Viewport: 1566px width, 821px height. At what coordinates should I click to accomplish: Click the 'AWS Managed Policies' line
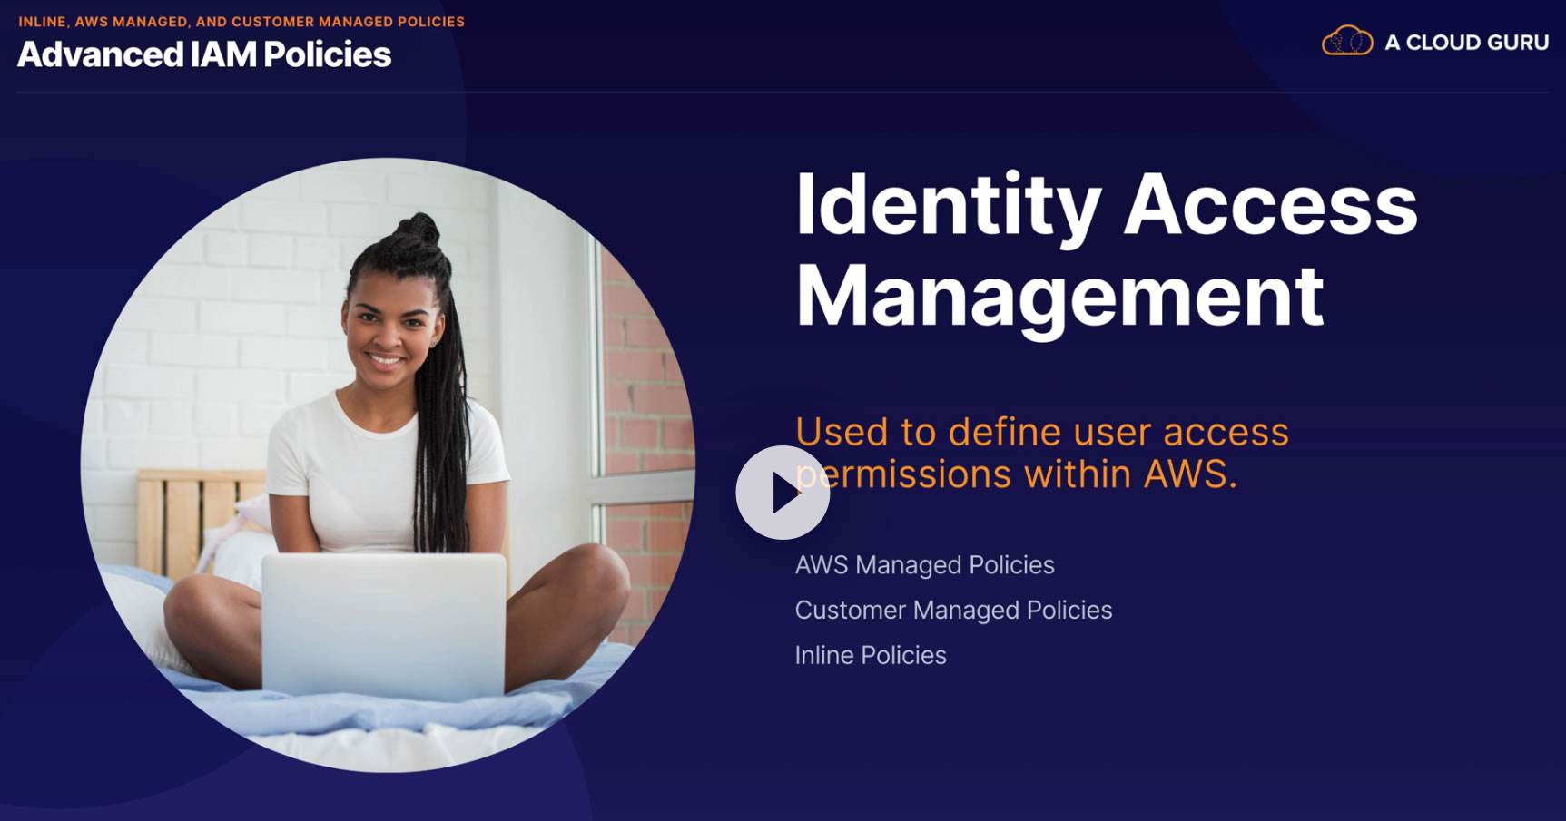(x=924, y=565)
